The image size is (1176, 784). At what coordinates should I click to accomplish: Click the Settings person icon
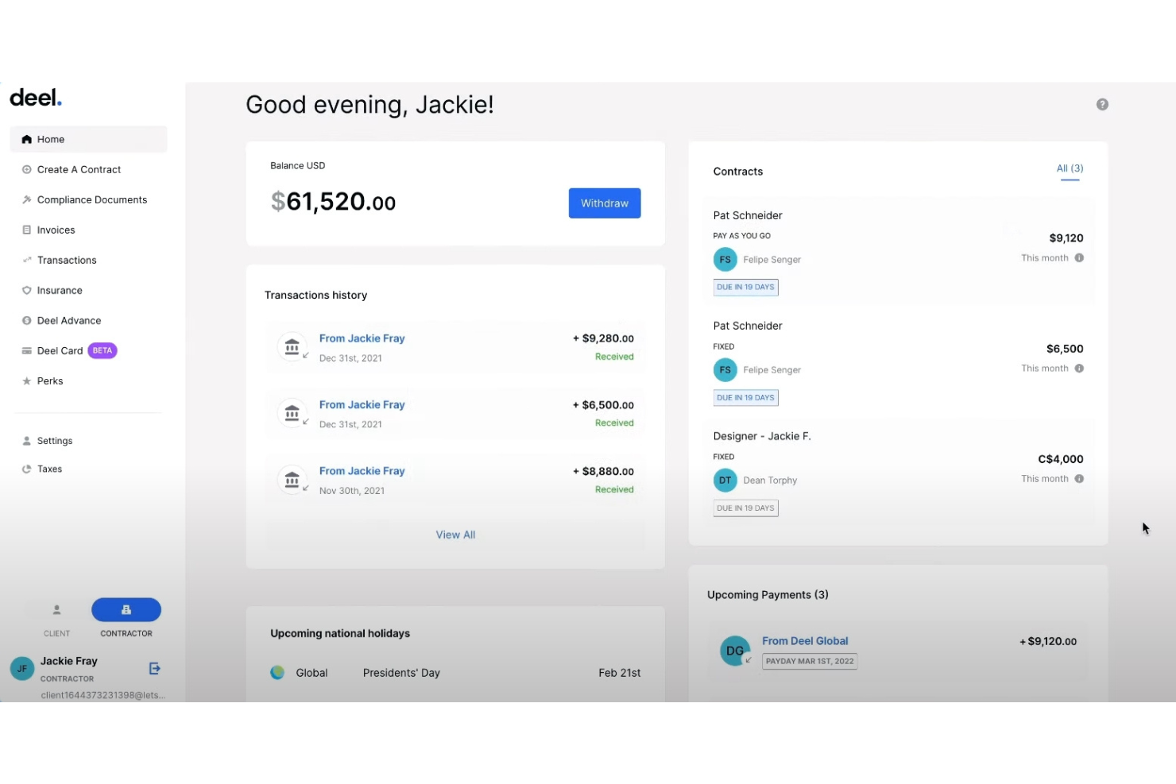pos(27,441)
